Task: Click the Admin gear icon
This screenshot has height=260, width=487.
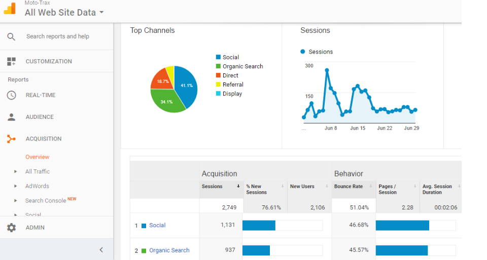Action: (11, 228)
